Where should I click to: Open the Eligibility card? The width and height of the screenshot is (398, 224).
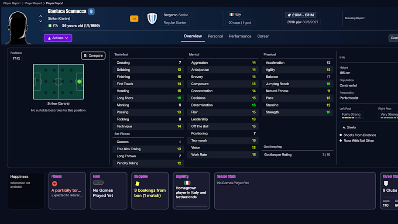pos(192,191)
